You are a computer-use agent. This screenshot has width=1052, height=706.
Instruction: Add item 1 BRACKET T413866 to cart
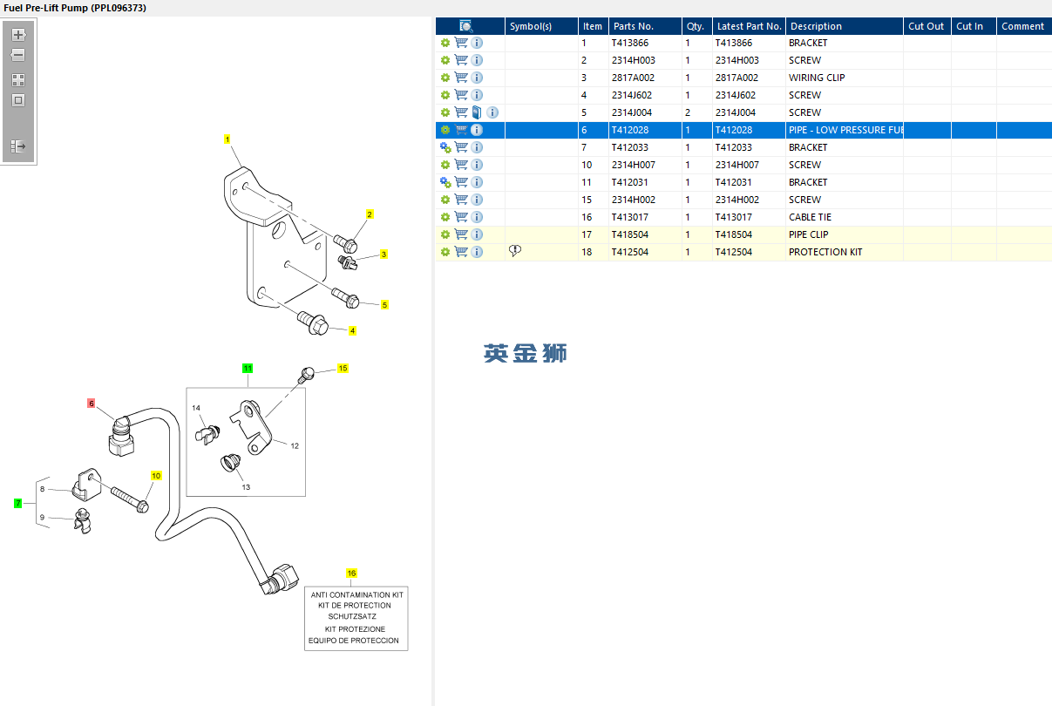pyautogui.click(x=461, y=43)
